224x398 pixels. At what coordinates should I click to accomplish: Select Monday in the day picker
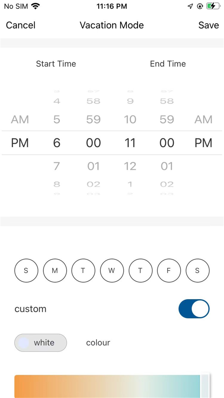55,270
